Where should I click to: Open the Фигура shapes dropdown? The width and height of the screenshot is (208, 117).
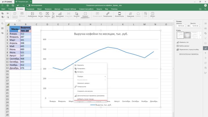(41, 15)
